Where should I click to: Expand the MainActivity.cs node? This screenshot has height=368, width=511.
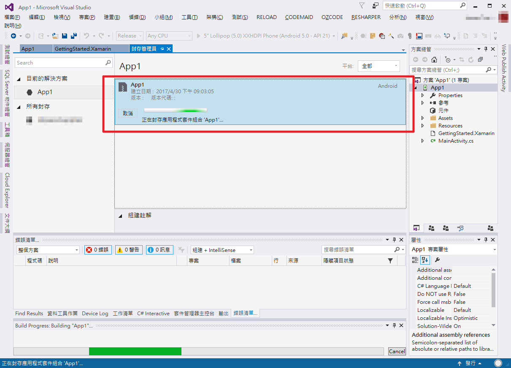[x=422, y=141]
